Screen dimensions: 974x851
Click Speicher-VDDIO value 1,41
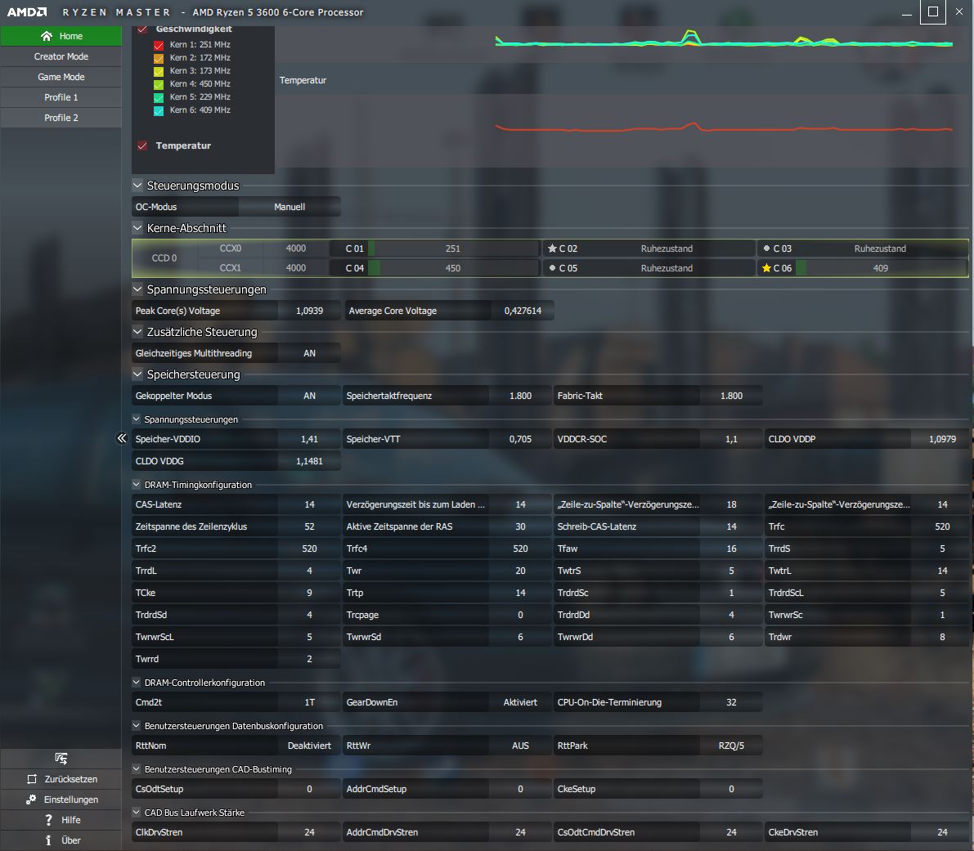[309, 439]
